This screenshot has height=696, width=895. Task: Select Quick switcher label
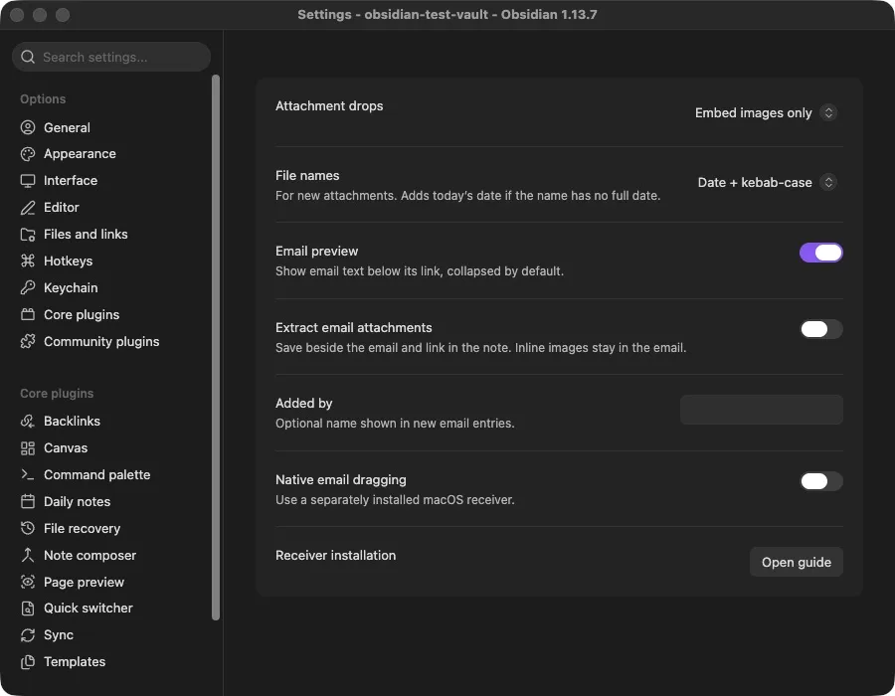pos(89,609)
